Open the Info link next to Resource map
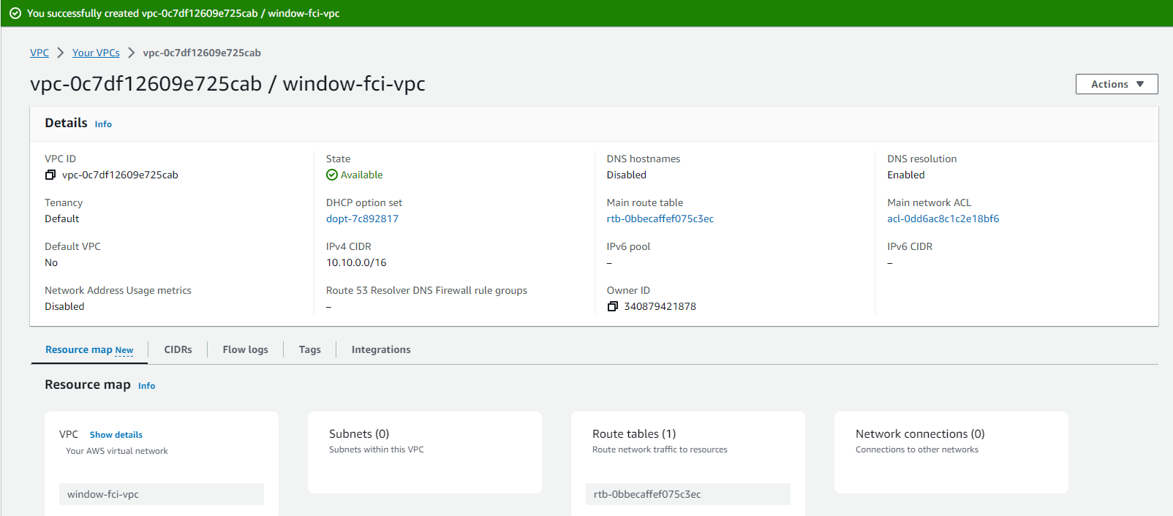This screenshot has width=1173, height=516. tap(147, 386)
